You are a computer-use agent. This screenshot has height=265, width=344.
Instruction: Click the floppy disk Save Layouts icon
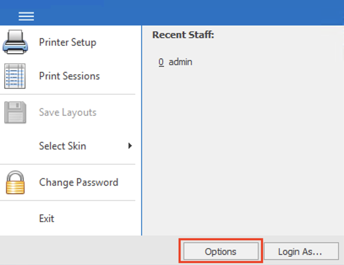(x=16, y=111)
